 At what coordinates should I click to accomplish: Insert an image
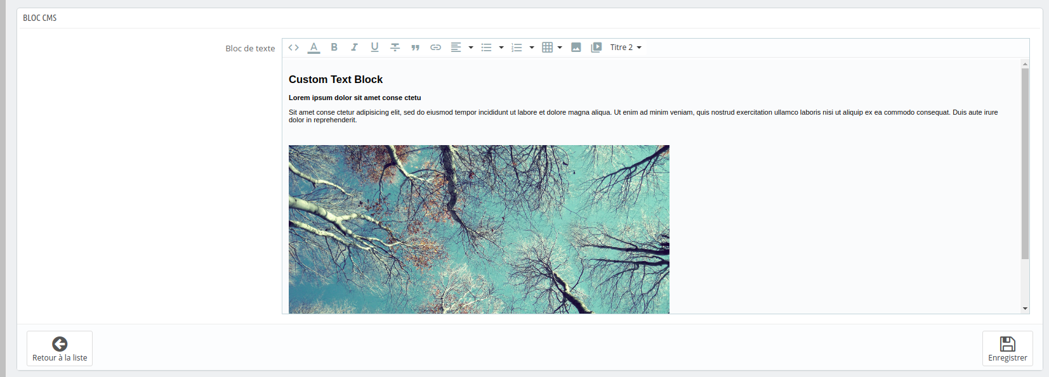coord(576,48)
